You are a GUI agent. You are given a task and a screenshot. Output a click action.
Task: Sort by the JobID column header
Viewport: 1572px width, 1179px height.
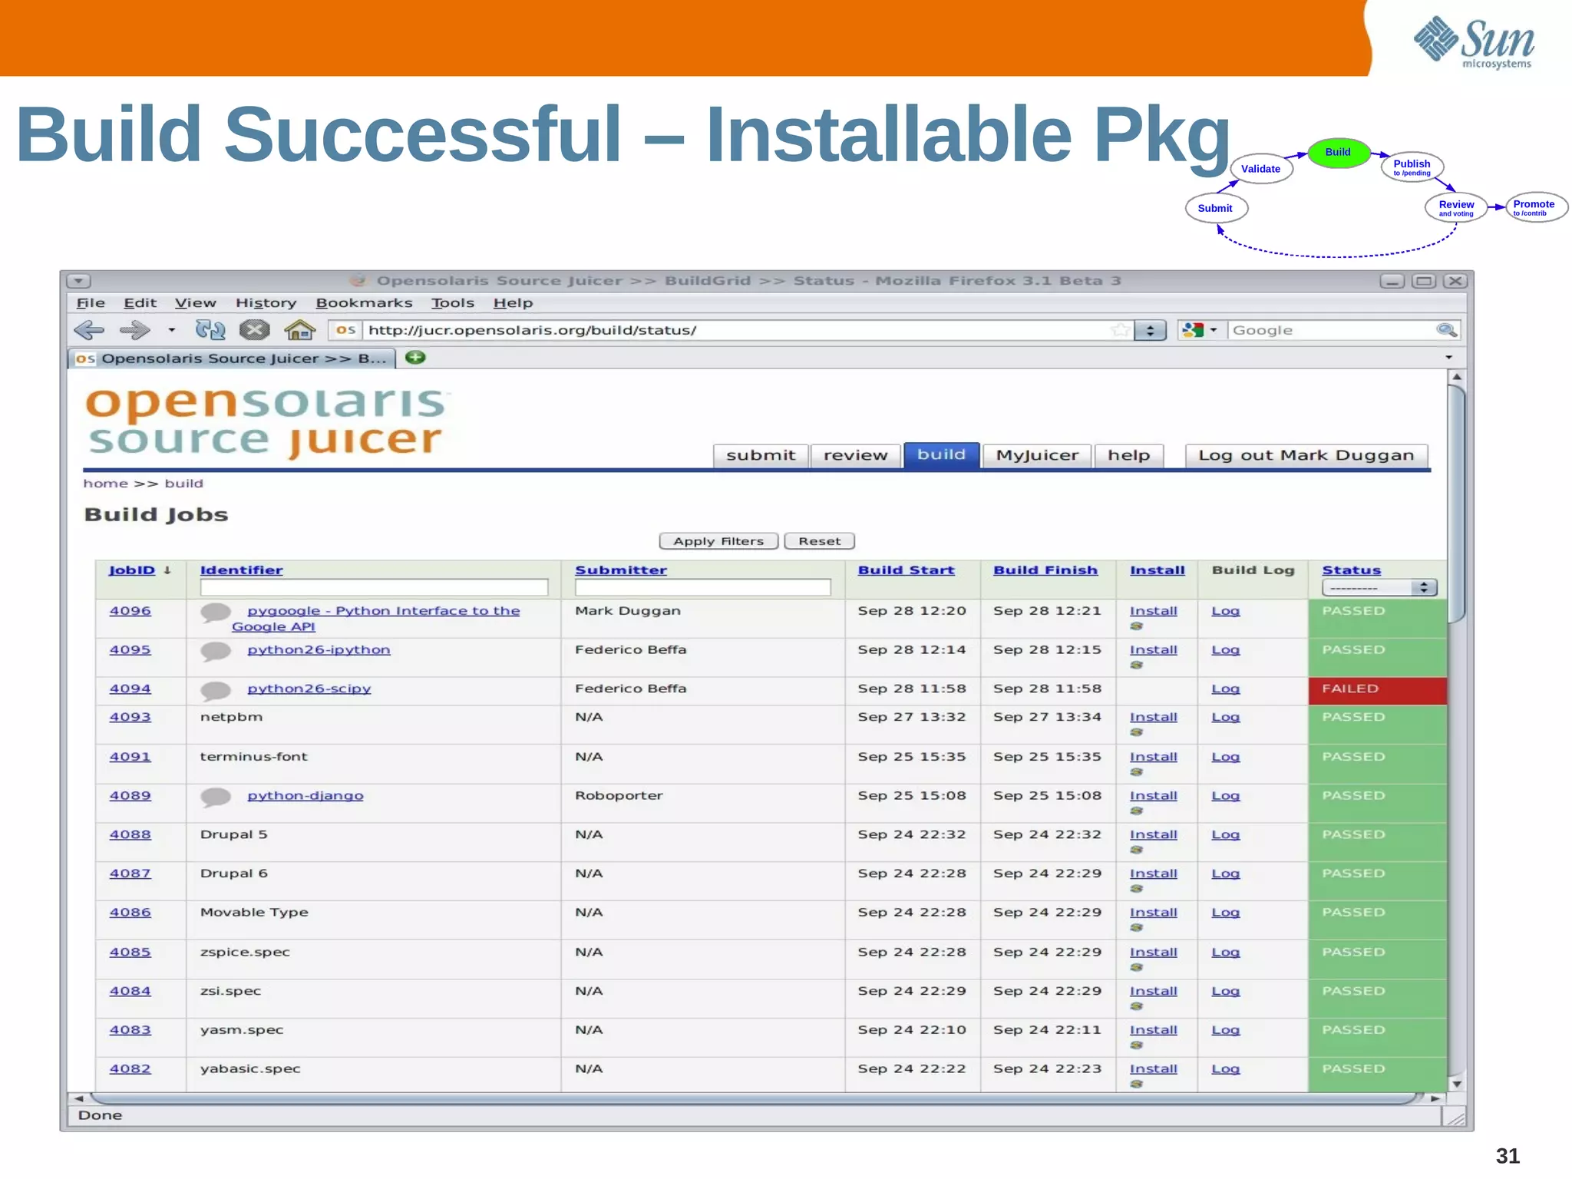coord(132,570)
